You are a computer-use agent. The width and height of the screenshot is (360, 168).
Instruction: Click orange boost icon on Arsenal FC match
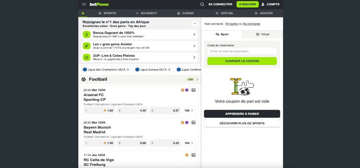(x=183, y=90)
